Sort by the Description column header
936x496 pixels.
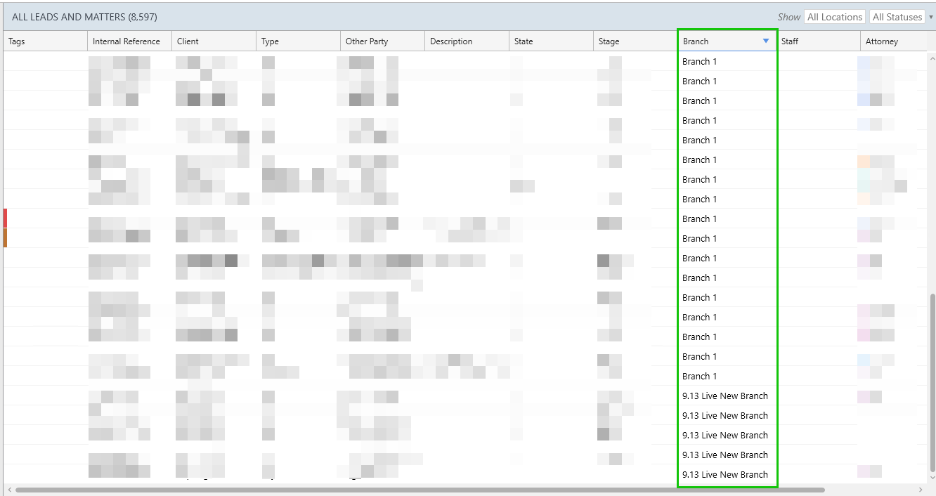450,41
